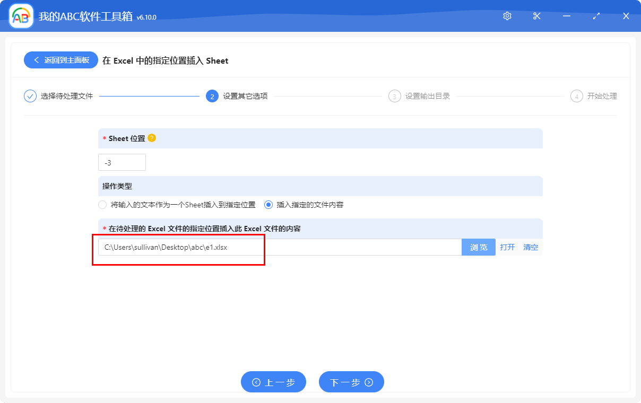Click the yellow help icon beside Sheet 位置
641x403 pixels.
click(152, 138)
